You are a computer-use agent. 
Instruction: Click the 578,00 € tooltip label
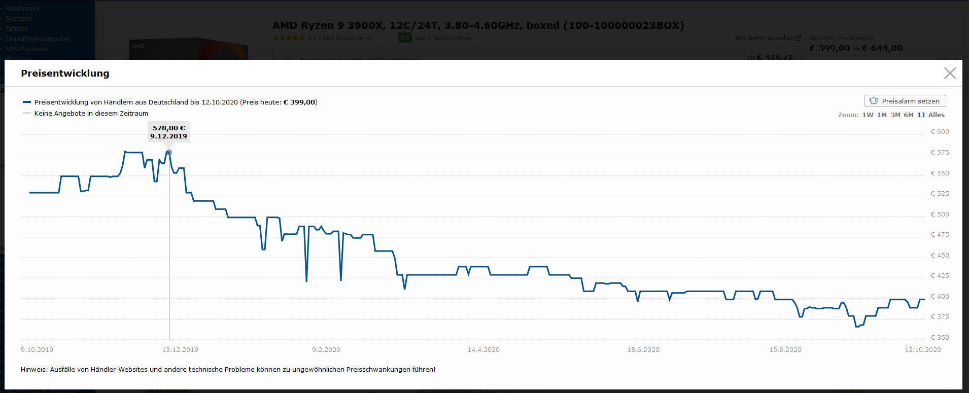169,132
